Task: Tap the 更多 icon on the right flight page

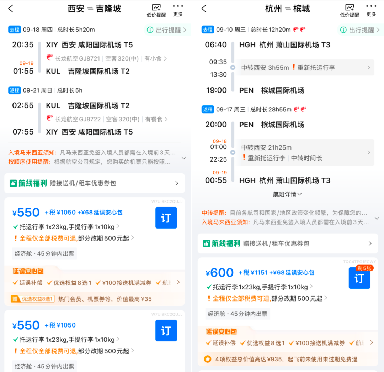Action: 371,10
